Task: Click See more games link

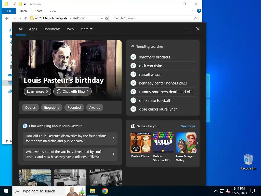Action: click(188, 126)
